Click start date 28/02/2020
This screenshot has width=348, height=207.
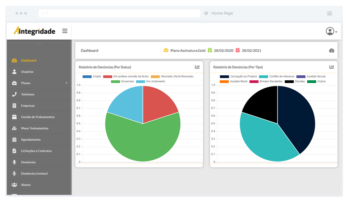click(224, 51)
